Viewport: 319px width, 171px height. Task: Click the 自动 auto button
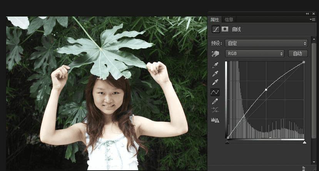pyautogui.click(x=297, y=54)
